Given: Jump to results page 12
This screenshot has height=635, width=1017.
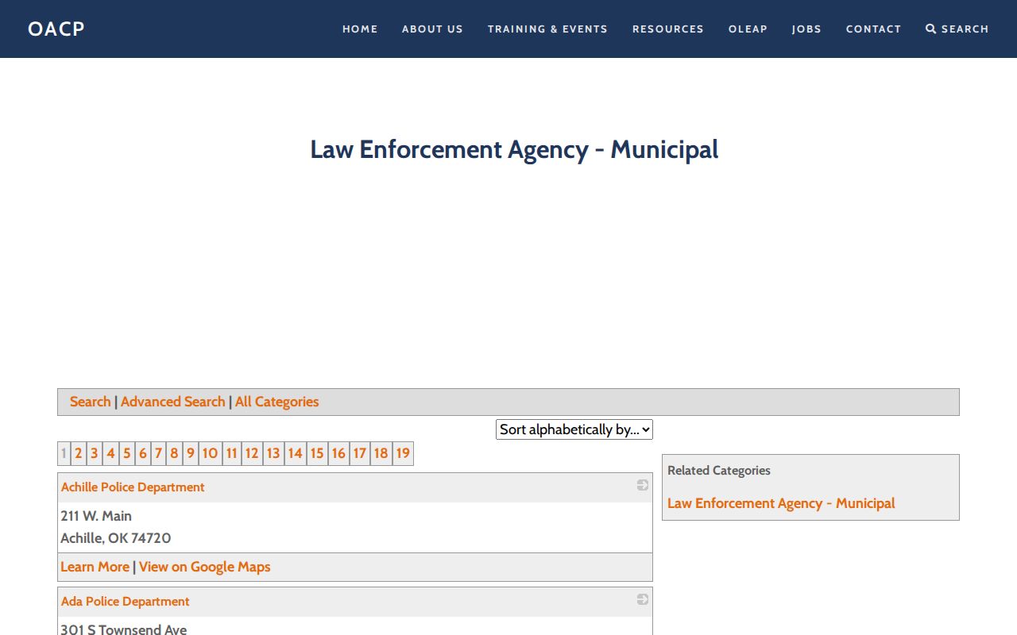Looking at the screenshot, I should pos(252,453).
